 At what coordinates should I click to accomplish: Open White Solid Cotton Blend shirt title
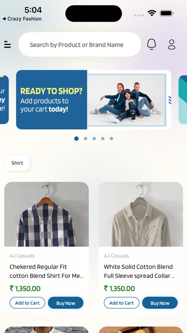(139, 271)
